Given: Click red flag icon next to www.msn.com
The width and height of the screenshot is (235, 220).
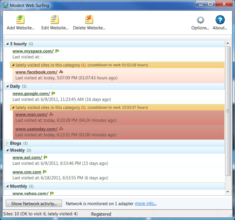Looking at the screenshot, I should pos(51,114).
